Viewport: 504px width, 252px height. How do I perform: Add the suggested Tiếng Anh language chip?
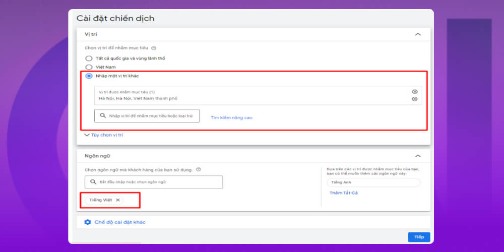coord(373,182)
